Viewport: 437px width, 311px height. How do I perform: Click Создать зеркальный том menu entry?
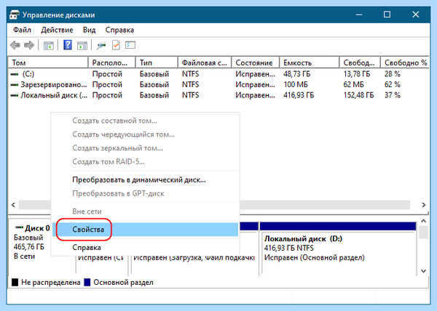tap(145, 148)
